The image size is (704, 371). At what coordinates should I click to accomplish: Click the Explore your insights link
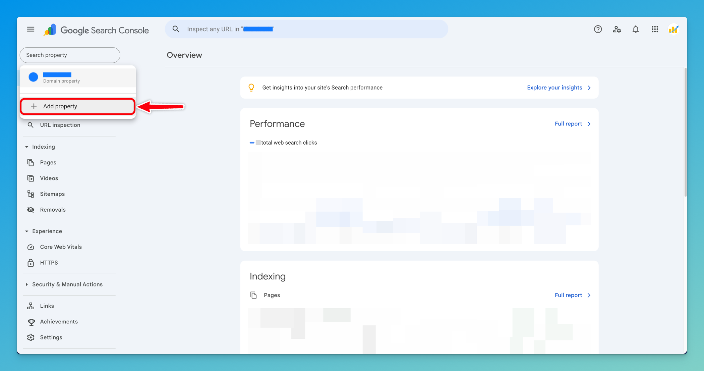coord(559,88)
